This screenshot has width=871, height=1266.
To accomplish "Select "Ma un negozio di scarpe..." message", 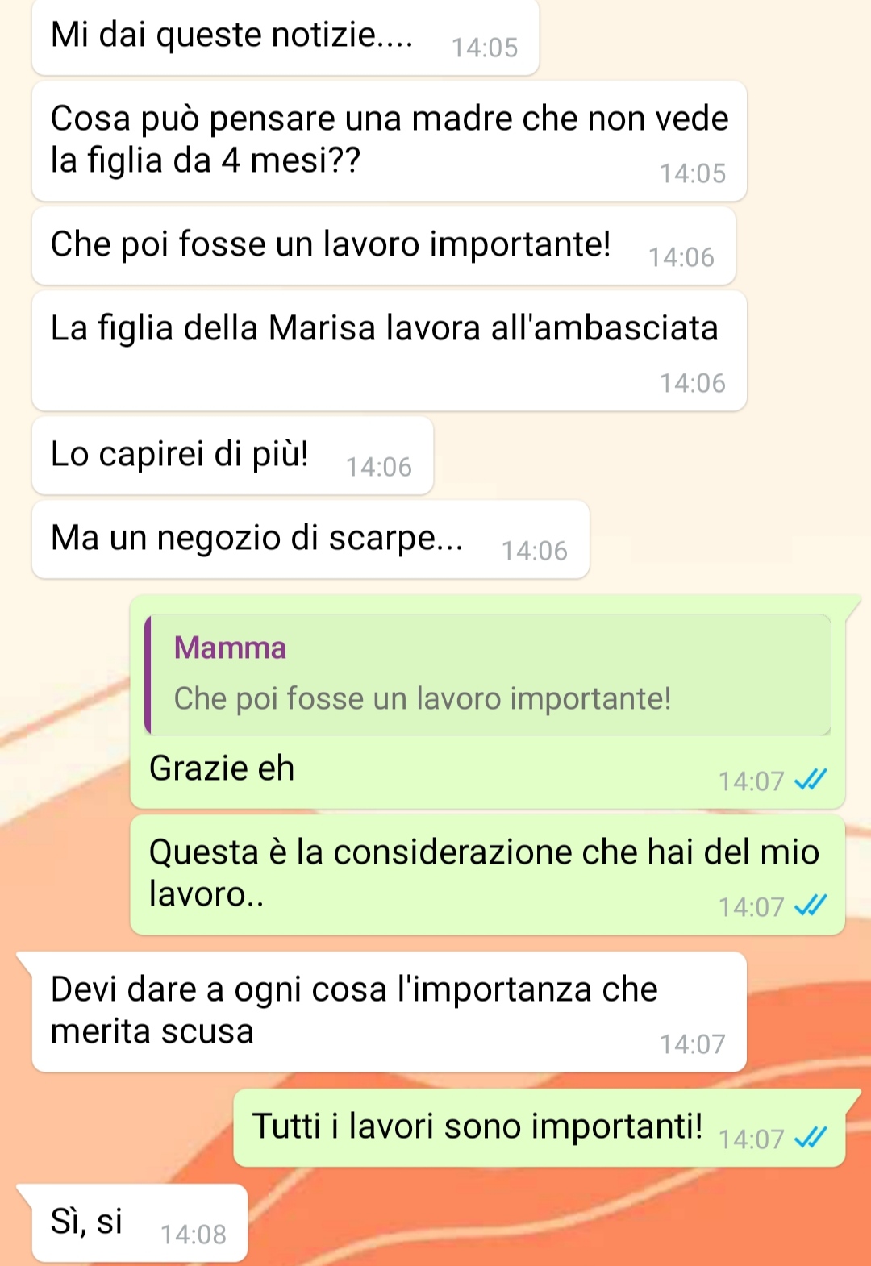I will click(x=310, y=539).
